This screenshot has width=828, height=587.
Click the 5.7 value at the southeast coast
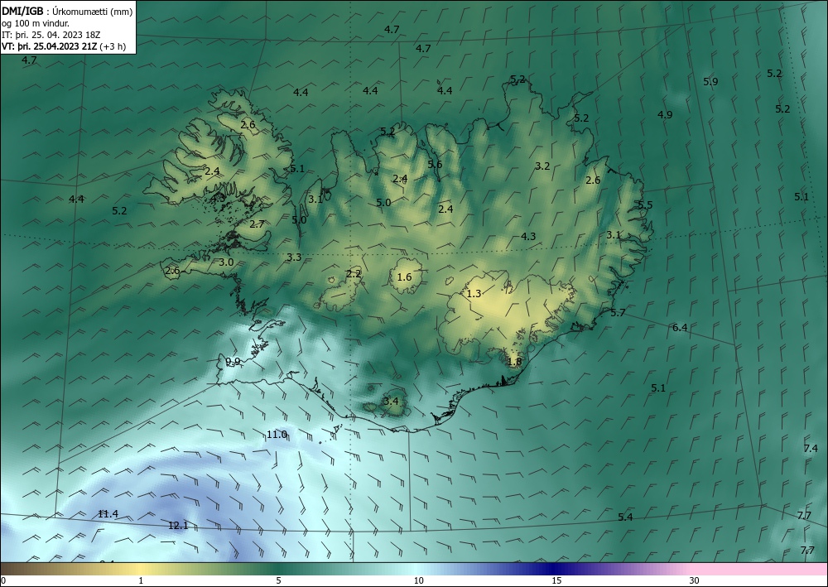tap(618, 313)
